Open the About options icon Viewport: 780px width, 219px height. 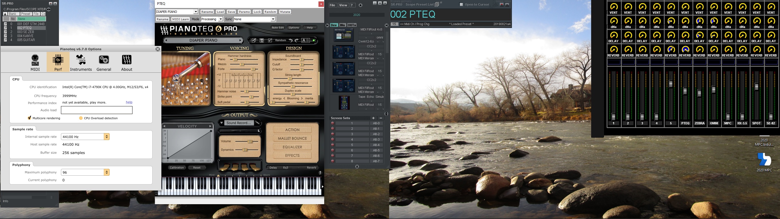[x=126, y=60]
